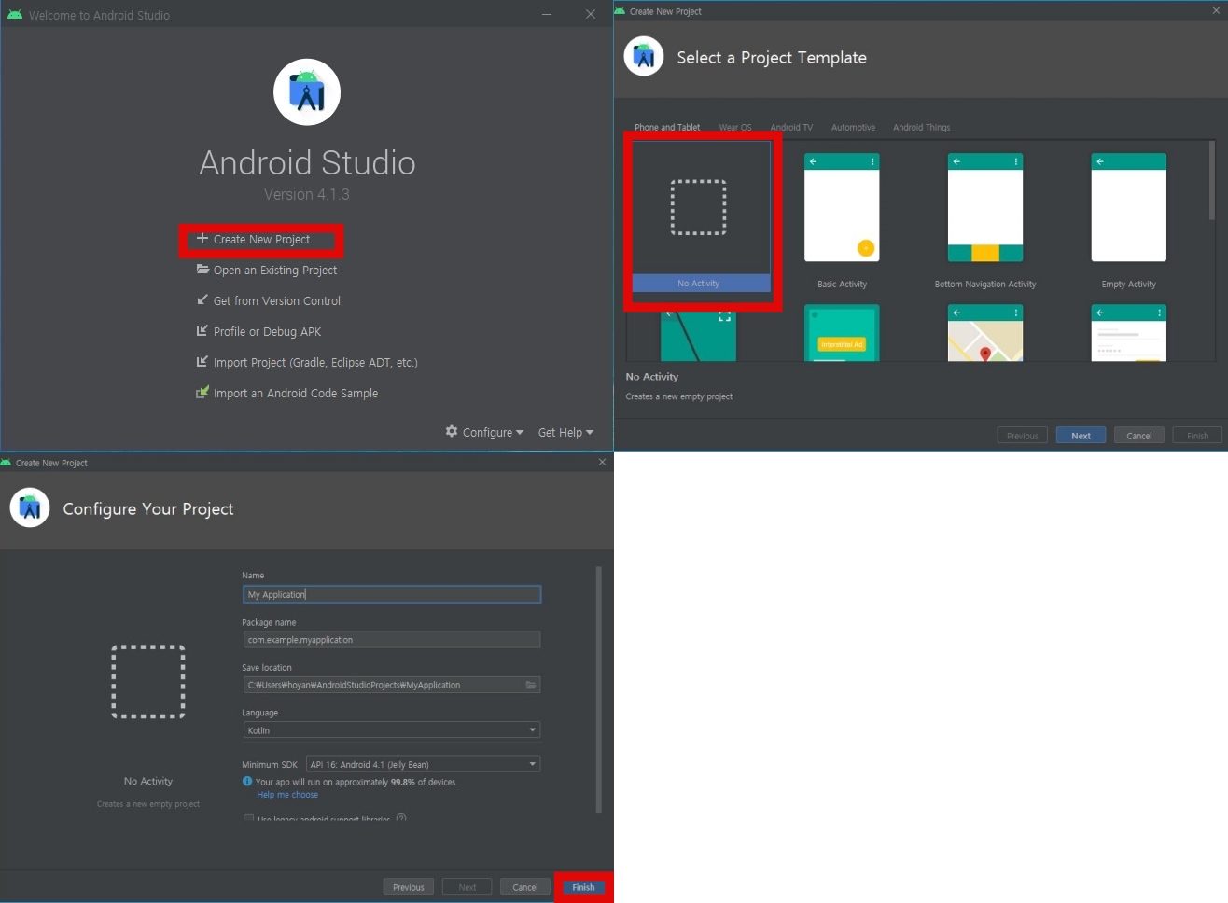Select the Empty Activity template
Screen dimensions: 1228x903
[1129, 222]
